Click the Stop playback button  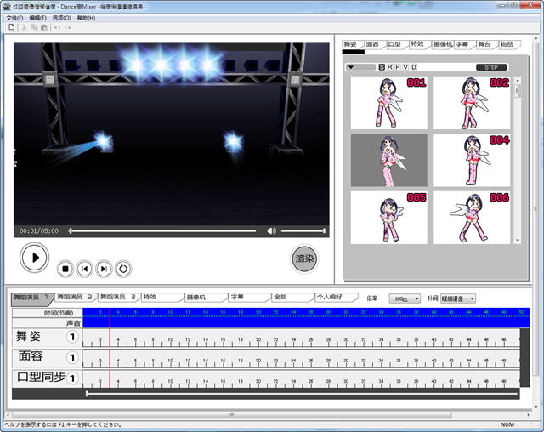coord(65,269)
